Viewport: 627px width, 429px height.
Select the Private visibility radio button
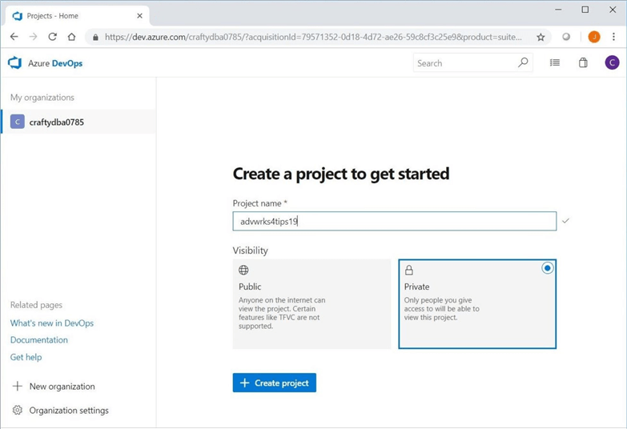pos(547,268)
